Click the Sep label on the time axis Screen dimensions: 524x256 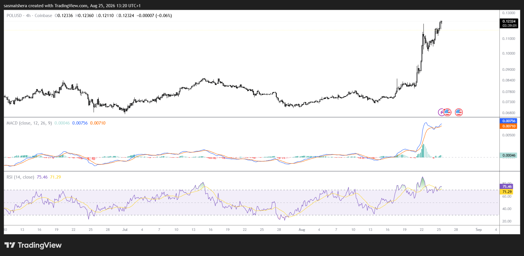(479, 230)
